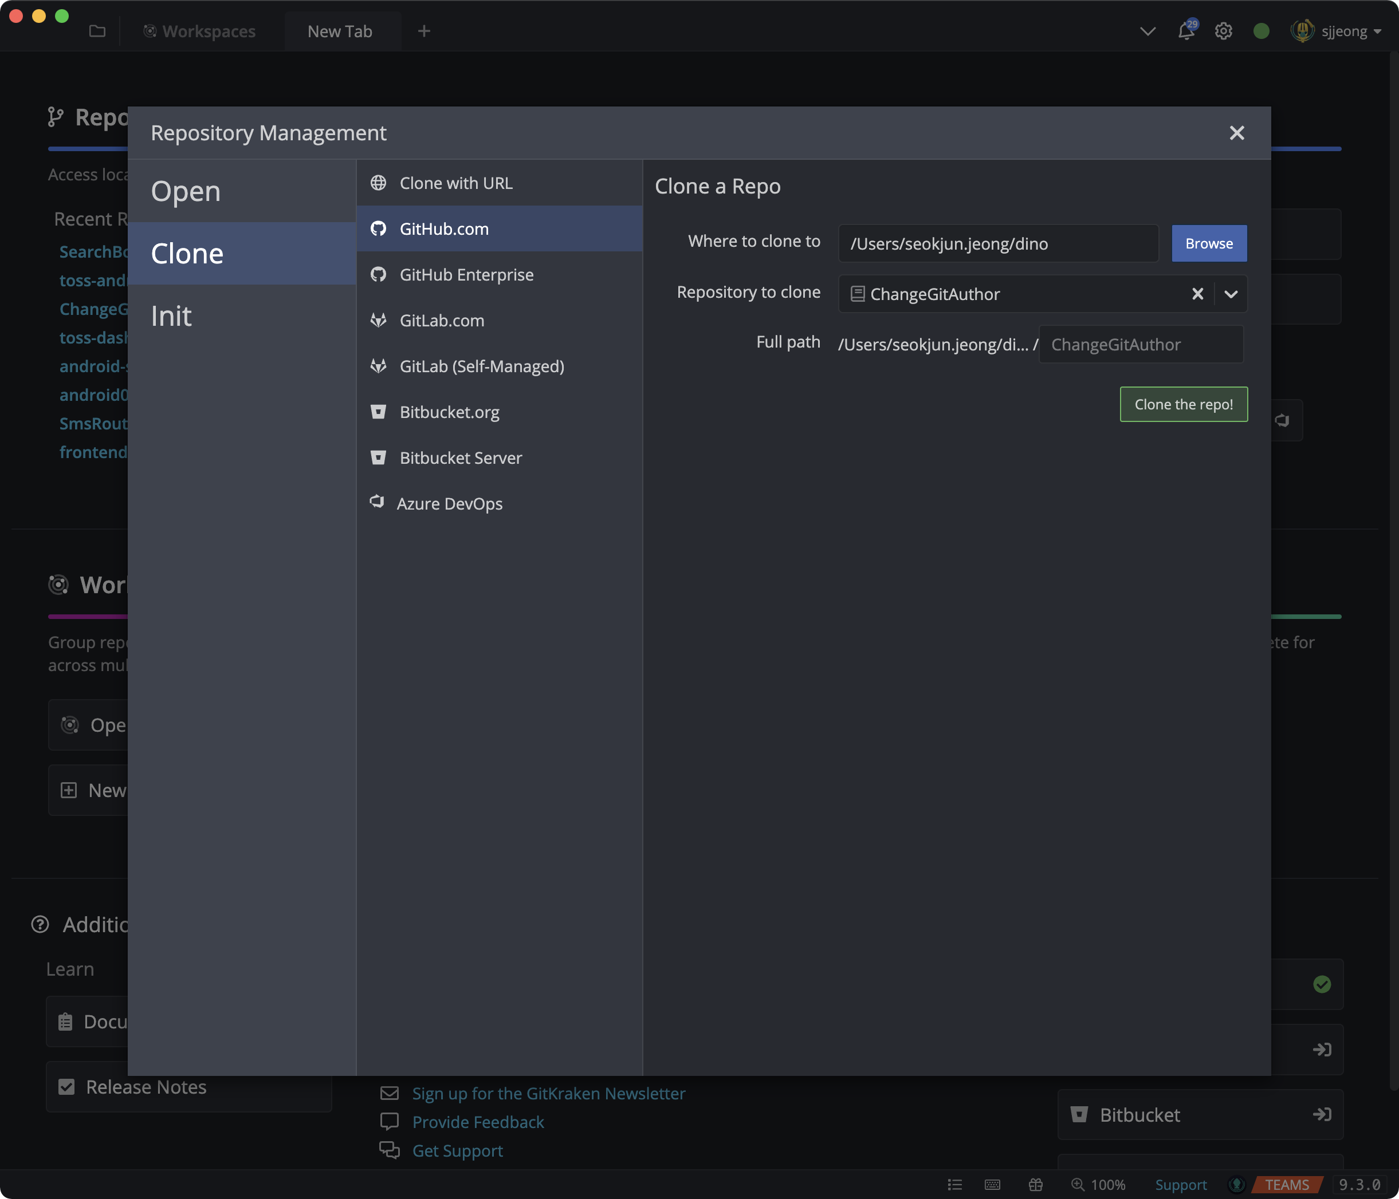Image resolution: width=1399 pixels, height=1199 pixels.
Task: Click the gift icon in status bar
Action: 1035,1185
